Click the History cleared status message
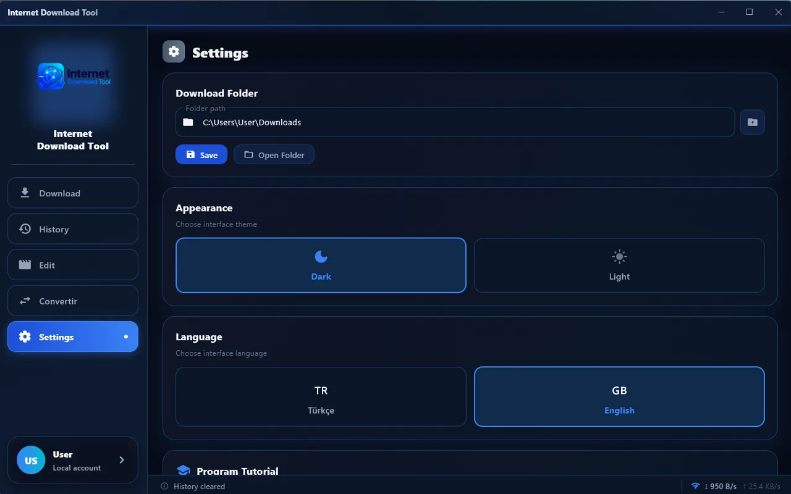Screen dimensions: 791x494 pos(199,486)
